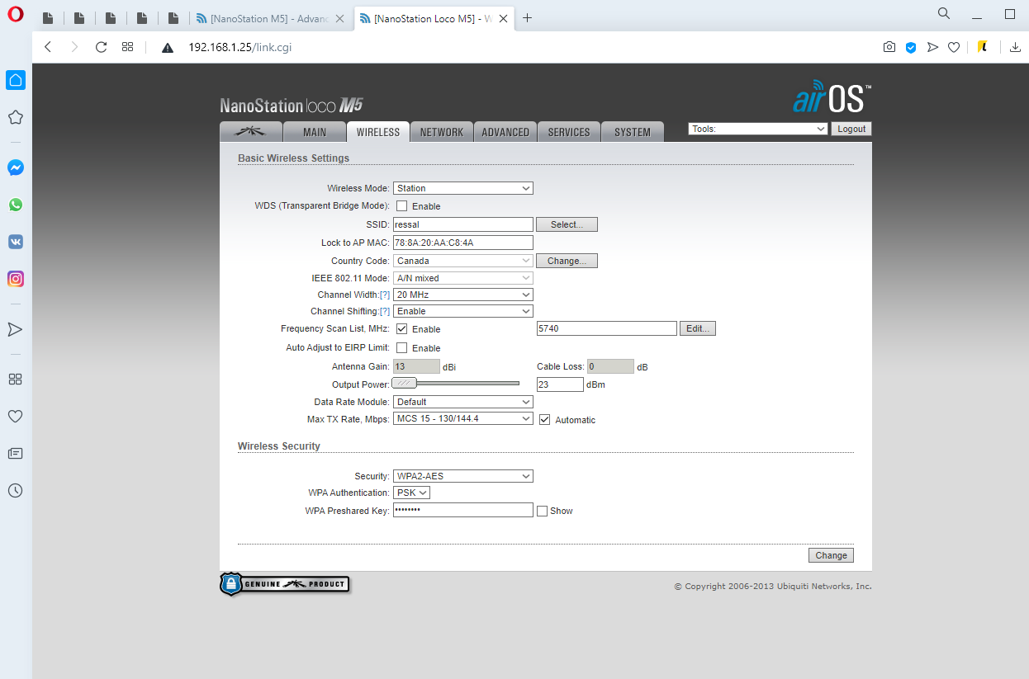The height and width of the screenshot is (679, 1029).
Task: Click the SSID input field
Action: point(463,224)
